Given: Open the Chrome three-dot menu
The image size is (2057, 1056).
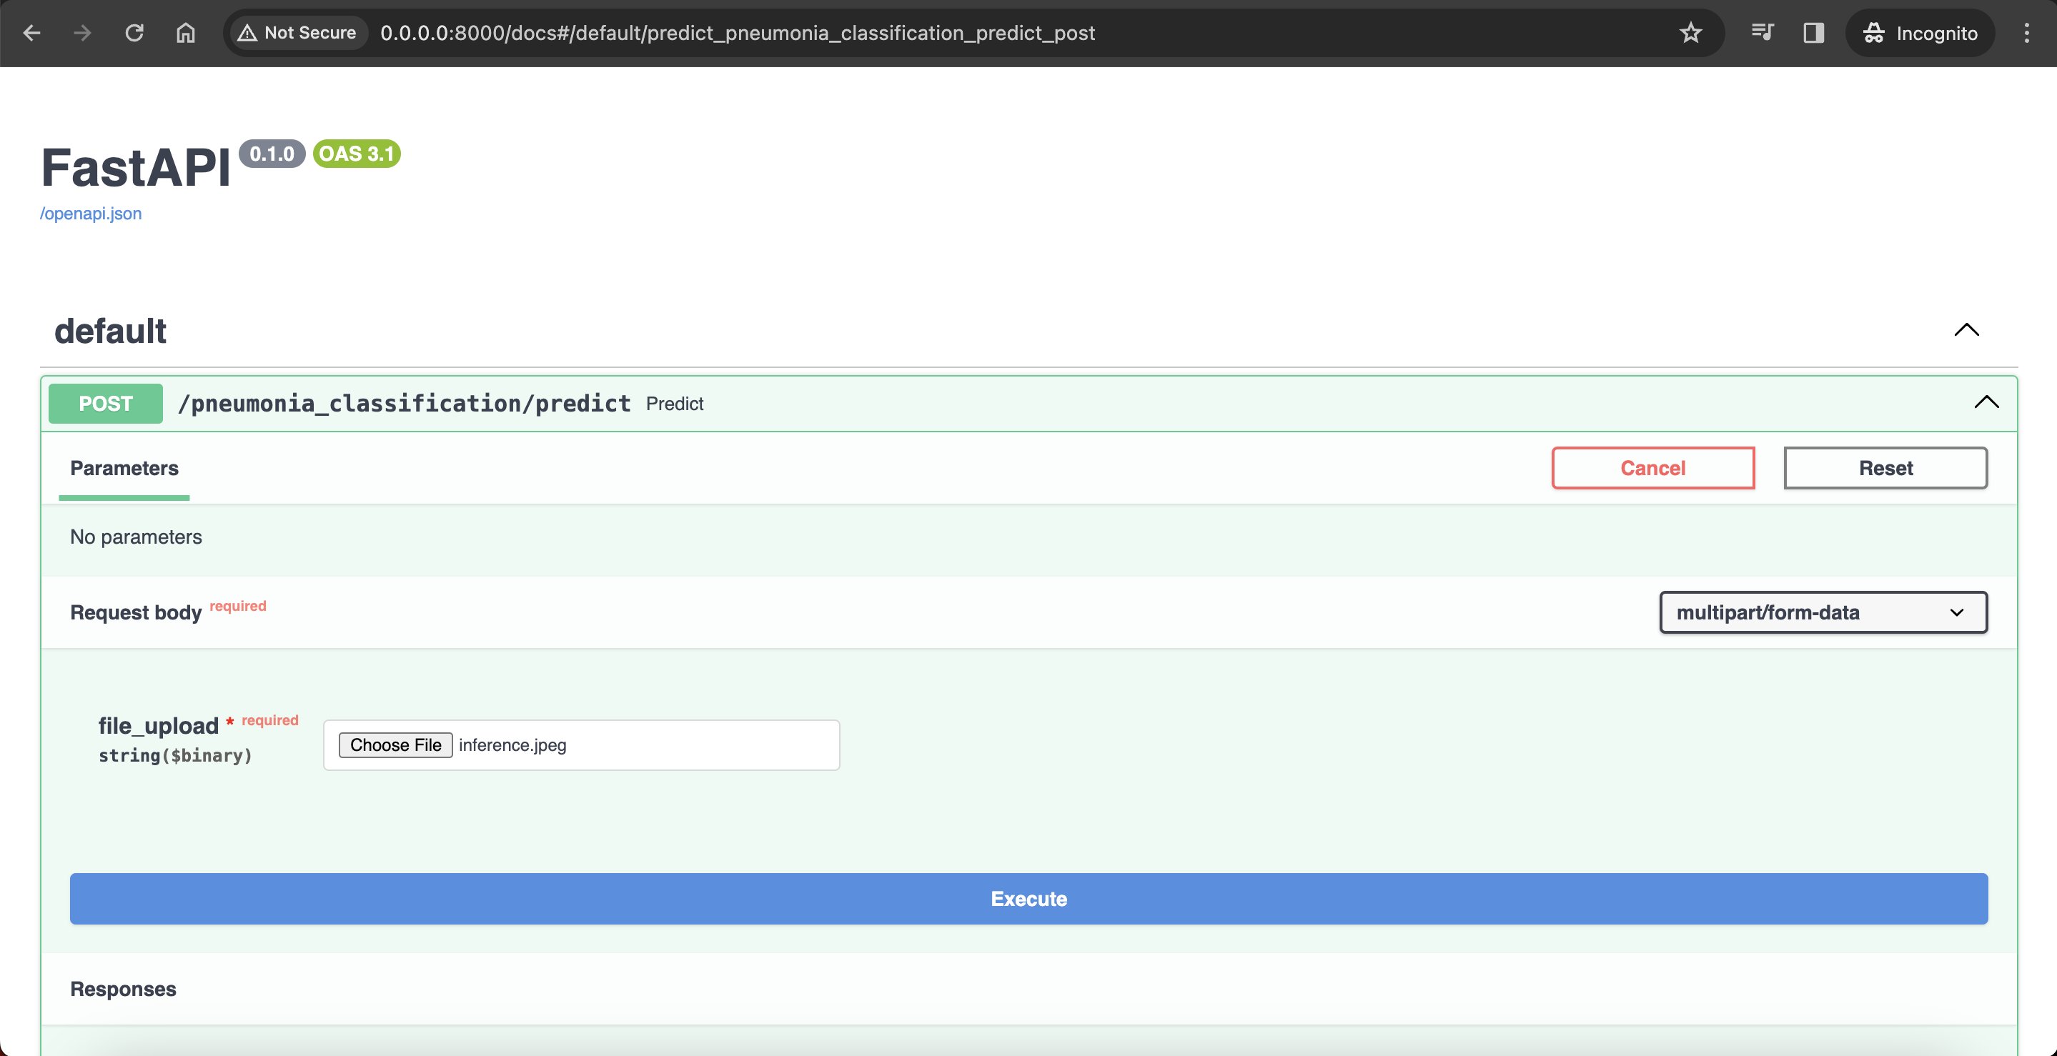Looking at the screenshot, I should point(2027,33).
